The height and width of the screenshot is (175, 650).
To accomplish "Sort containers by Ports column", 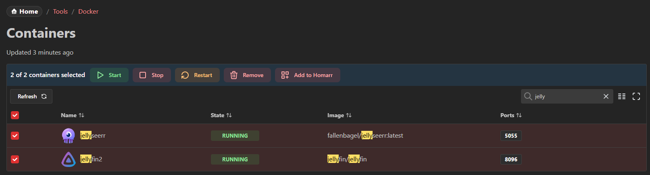I will 519,115.
